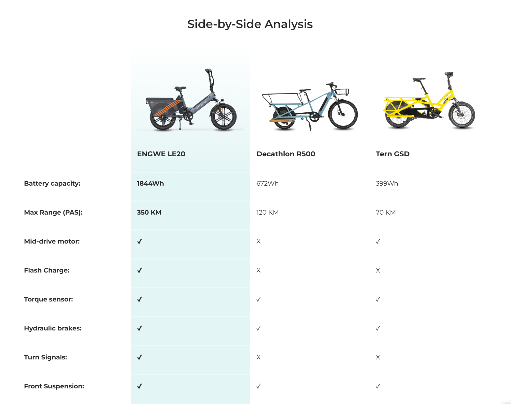Viewport: 511px width, 404px height.
Task: Select the Decathlon R500 column heading
Action: tap(286, 154)
